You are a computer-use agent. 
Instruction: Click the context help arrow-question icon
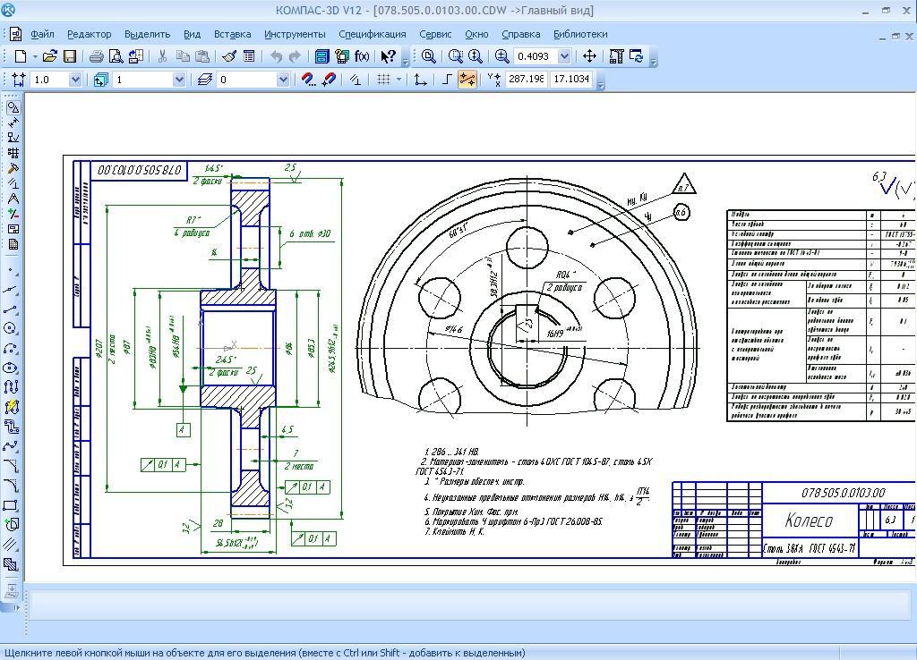(x=388, y=56)
